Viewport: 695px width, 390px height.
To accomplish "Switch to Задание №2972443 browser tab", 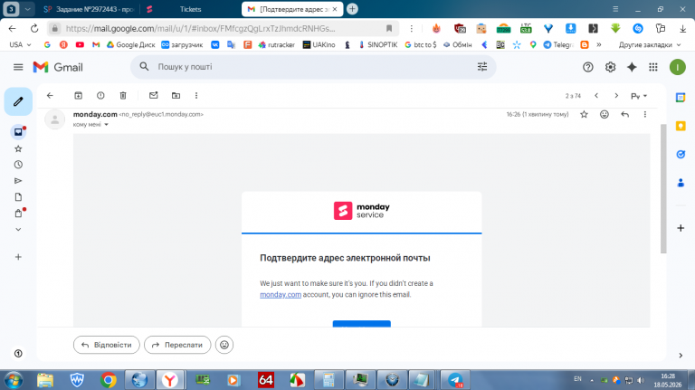I will [89, 9].
